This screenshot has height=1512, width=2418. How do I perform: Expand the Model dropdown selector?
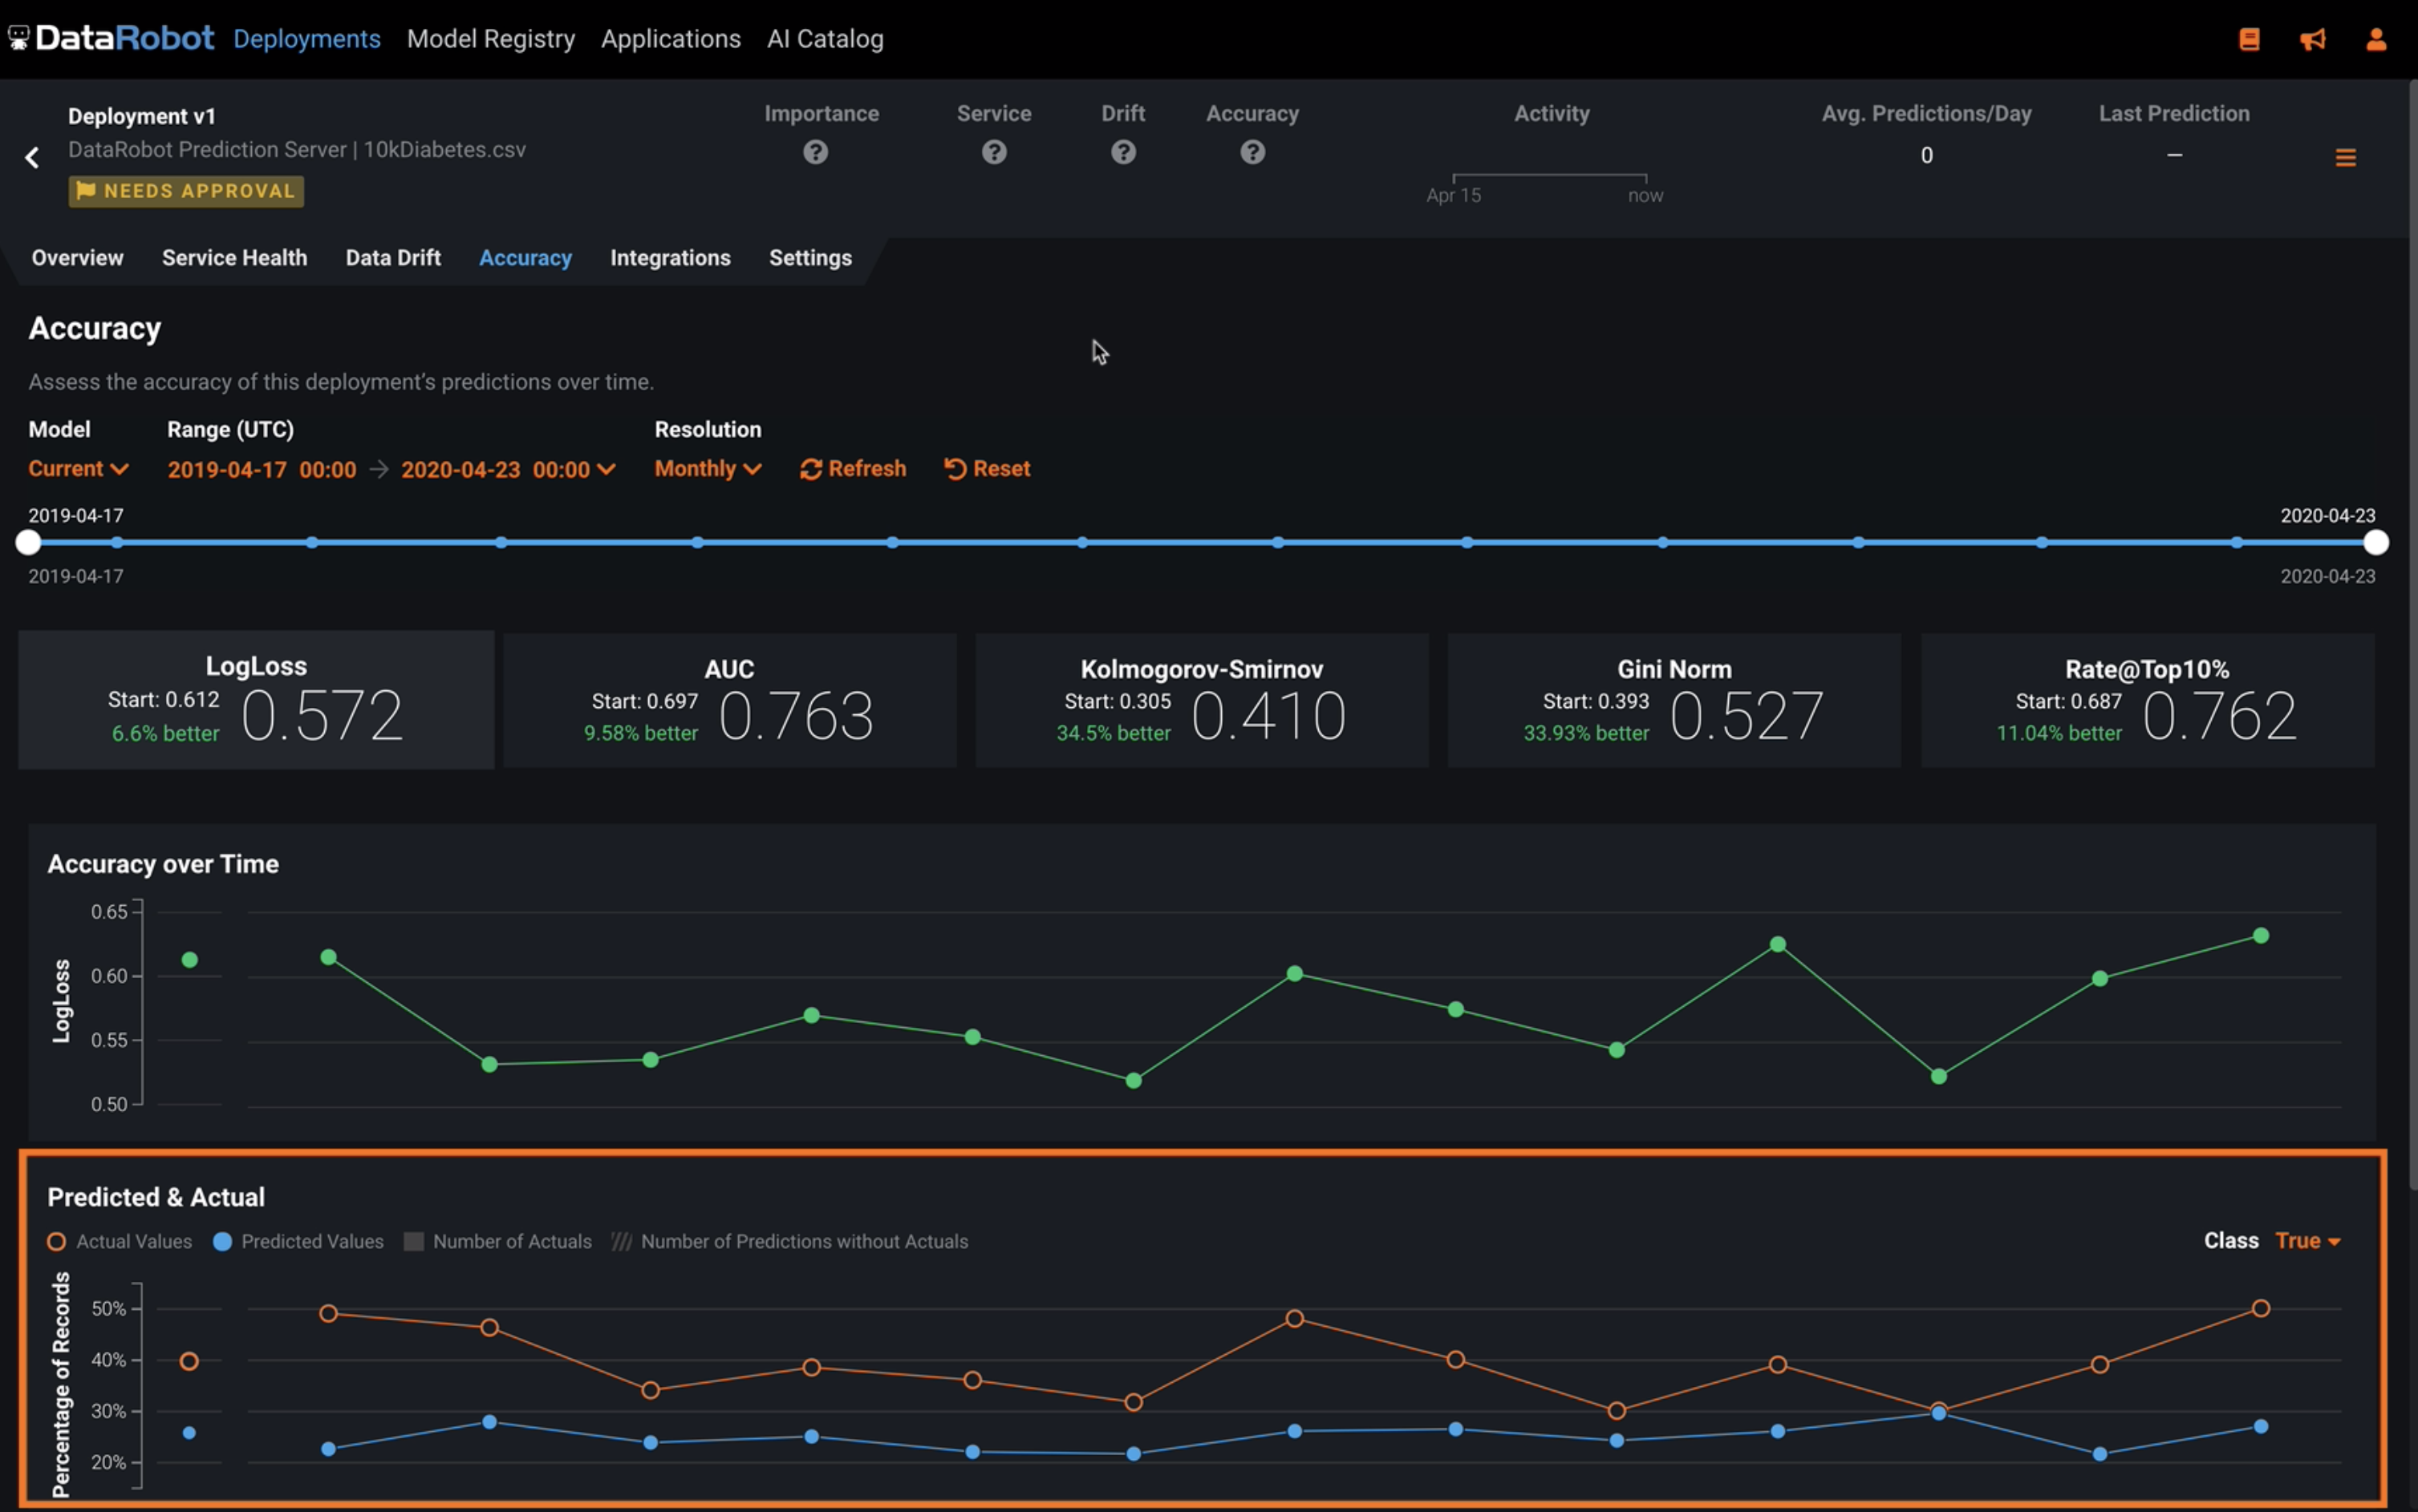77,467
